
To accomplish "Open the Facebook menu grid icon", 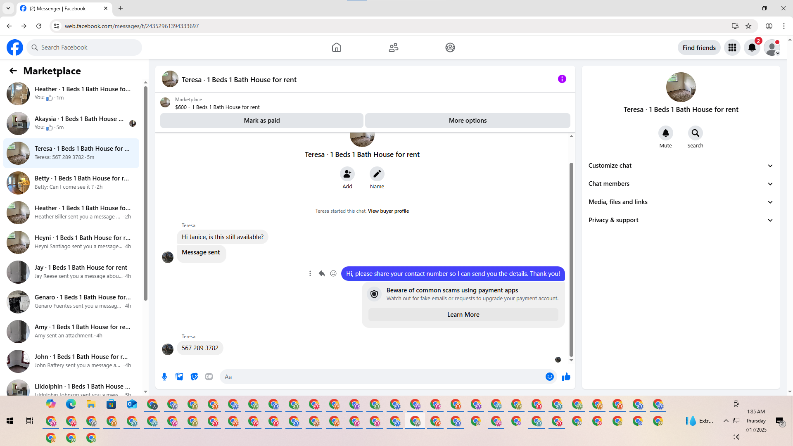I will (x=732, y=47).
